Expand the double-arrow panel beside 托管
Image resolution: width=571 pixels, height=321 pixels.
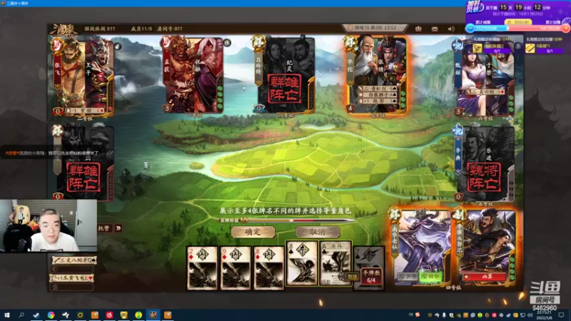point(118,228)
